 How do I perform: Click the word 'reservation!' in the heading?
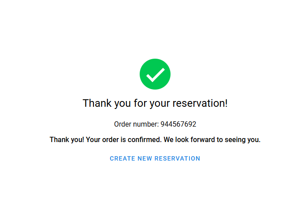(x=200, y=103)
